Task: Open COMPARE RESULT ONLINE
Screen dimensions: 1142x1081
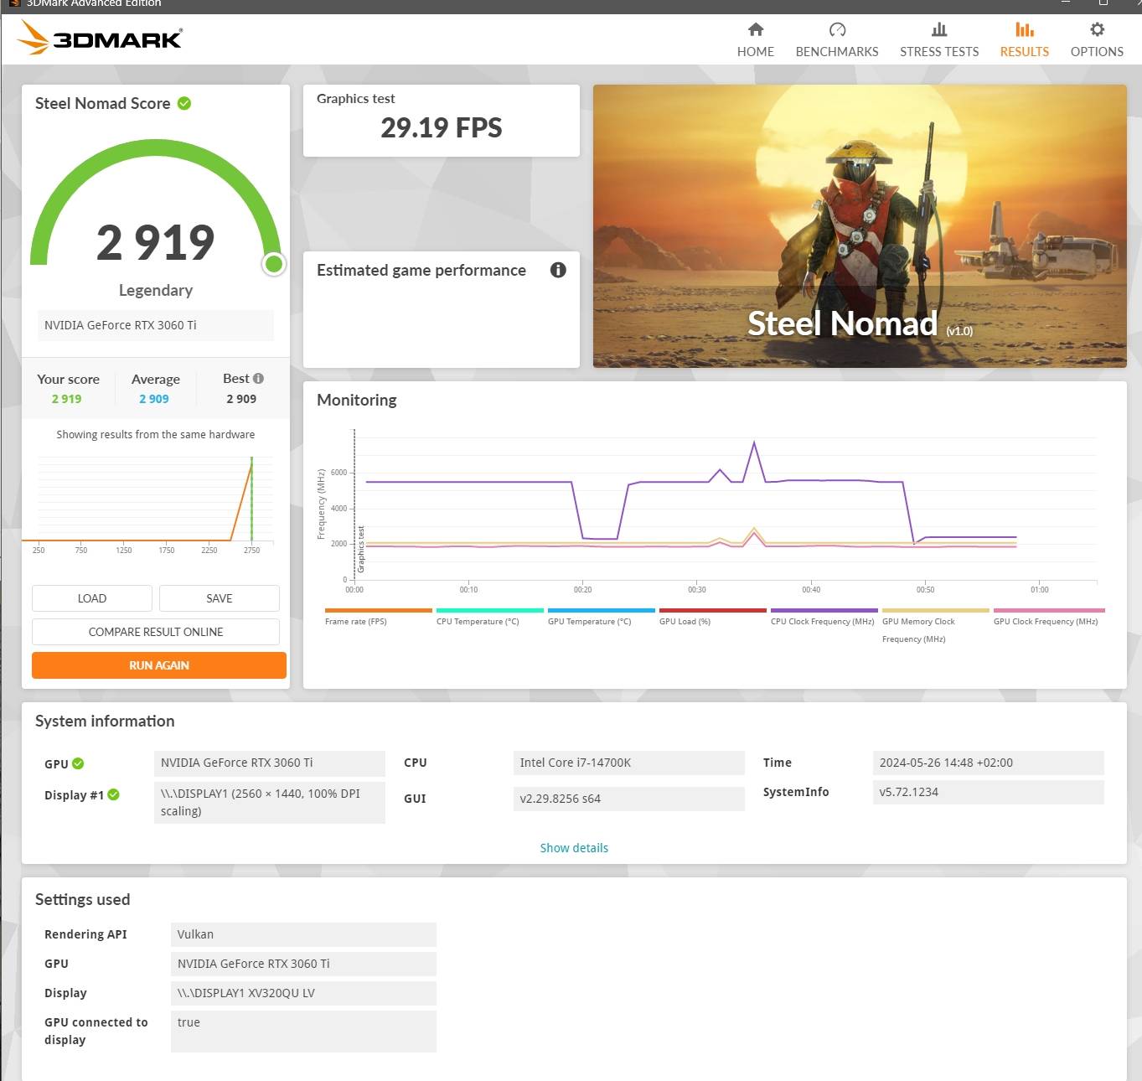Action: [x=156, y=631]
